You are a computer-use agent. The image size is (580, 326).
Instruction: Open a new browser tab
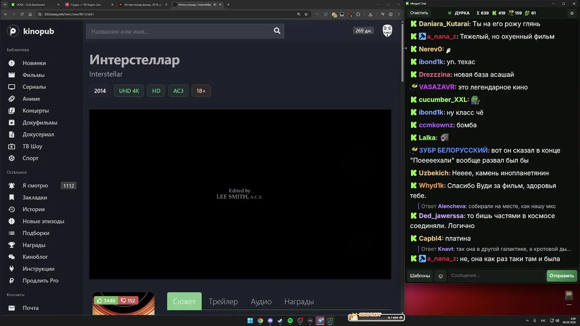228,5
